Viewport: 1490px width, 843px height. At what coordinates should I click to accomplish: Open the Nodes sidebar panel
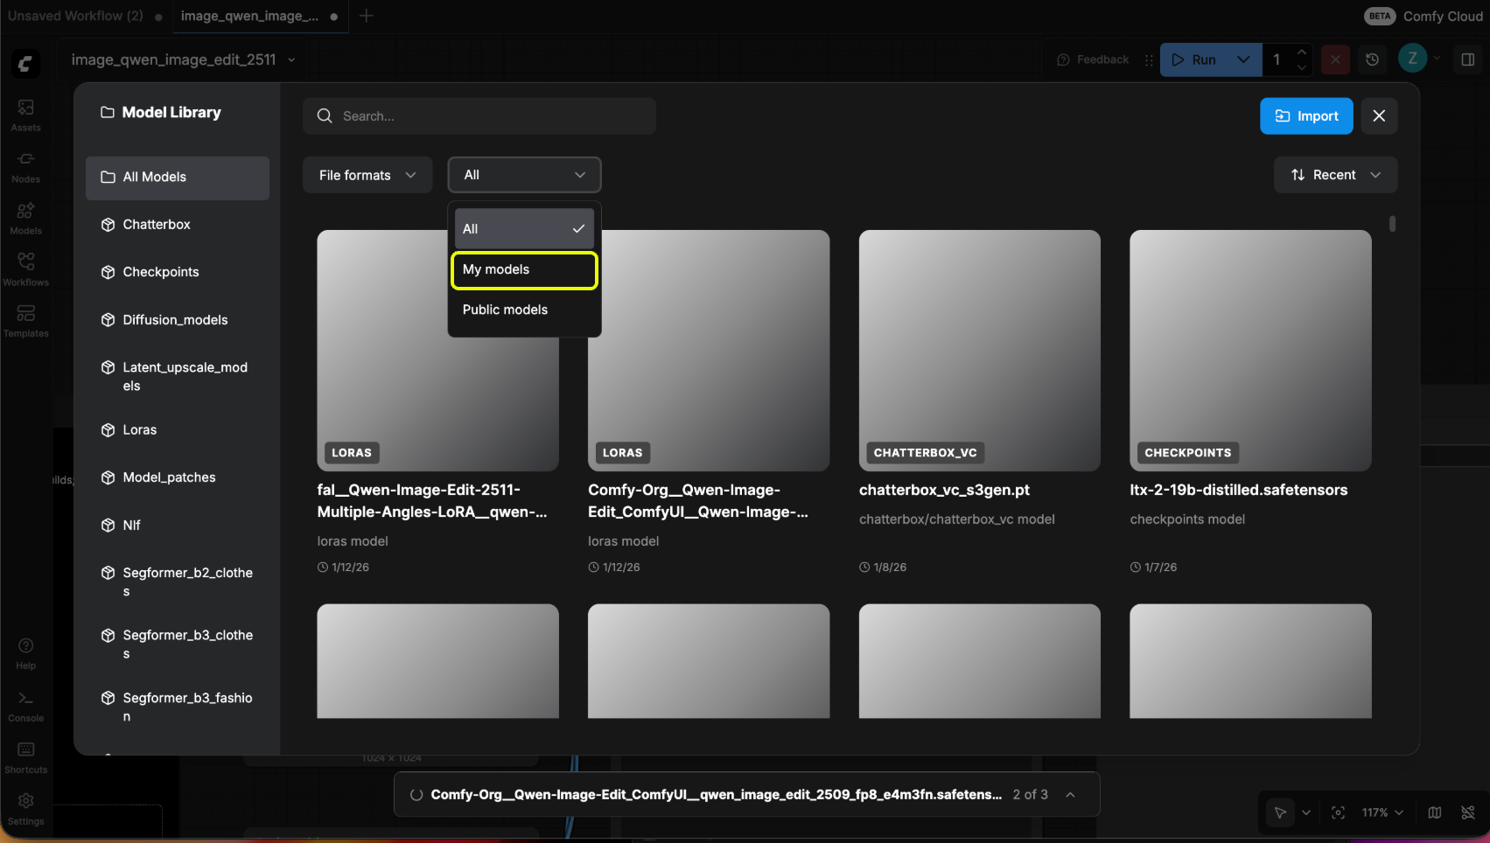pos(25,166)
